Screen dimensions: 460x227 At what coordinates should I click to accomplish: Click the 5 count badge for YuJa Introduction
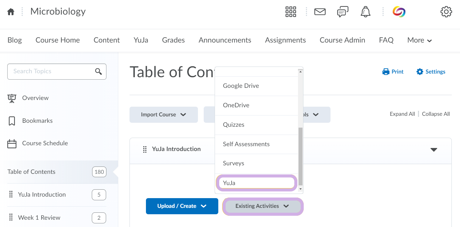[99, 195]
